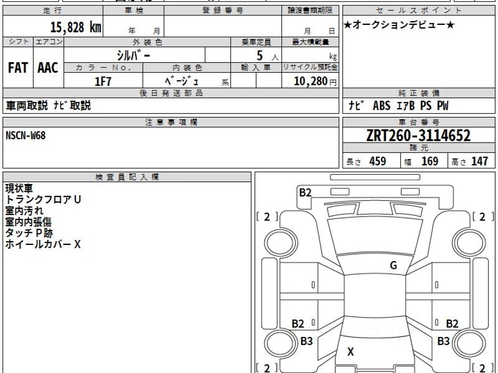Select the color code 1F7

click(103, 82)
